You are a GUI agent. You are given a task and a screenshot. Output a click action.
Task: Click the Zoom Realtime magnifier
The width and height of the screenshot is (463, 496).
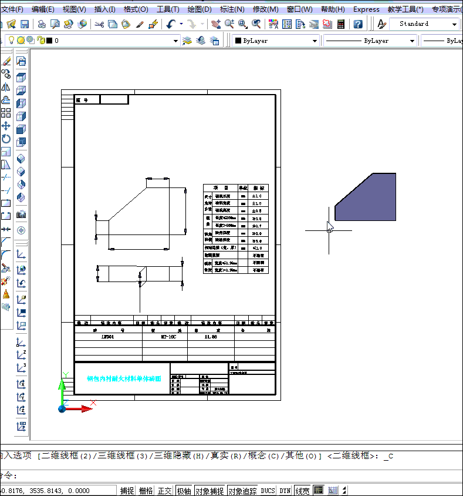[229, 24]
